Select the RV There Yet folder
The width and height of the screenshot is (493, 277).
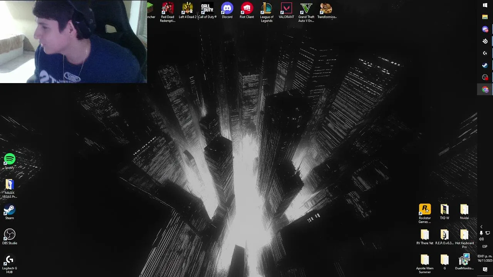click(425, 237)
